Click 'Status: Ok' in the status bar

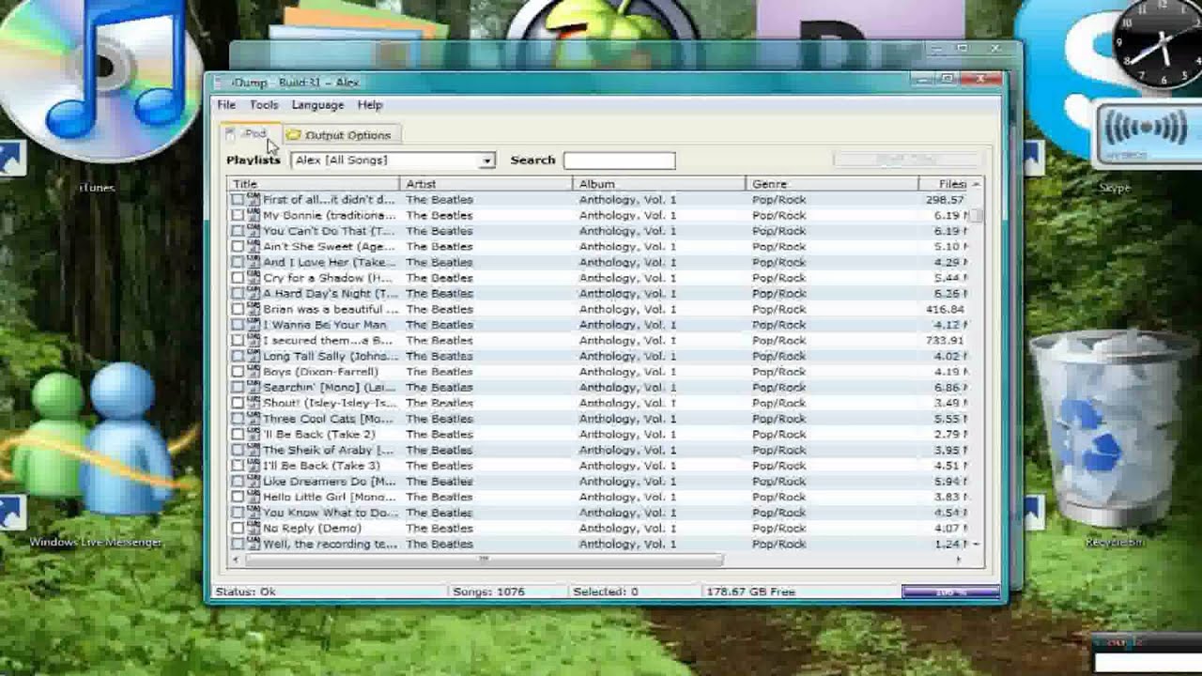click(x=245, y=591)
